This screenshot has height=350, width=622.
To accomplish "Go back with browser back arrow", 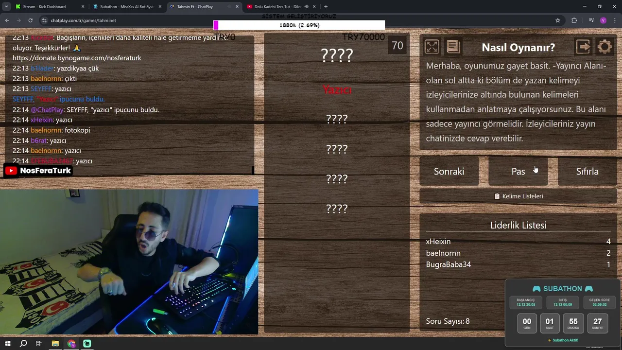I will (7, 20).
